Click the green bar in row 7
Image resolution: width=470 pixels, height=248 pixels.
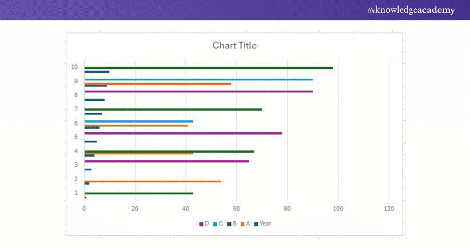coord(173,109)
